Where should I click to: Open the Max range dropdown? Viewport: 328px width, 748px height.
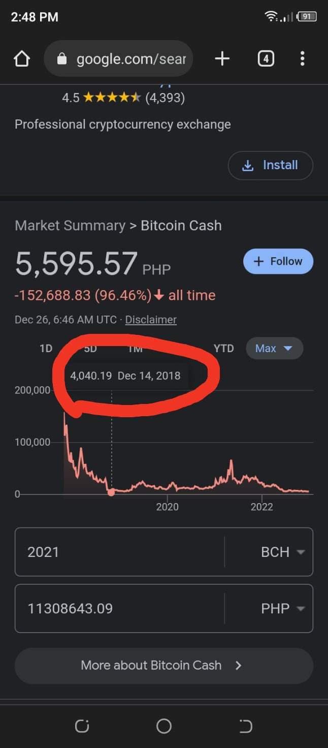(275, 349)
